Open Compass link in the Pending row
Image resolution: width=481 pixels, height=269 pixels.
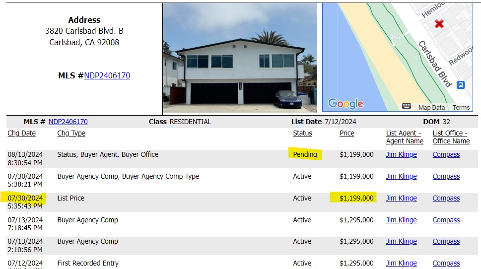point(446,154)
